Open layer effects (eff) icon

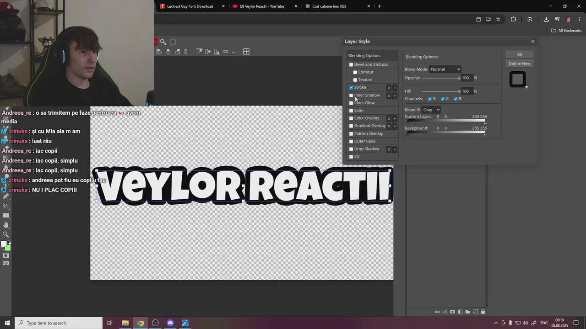coord(445,312)
